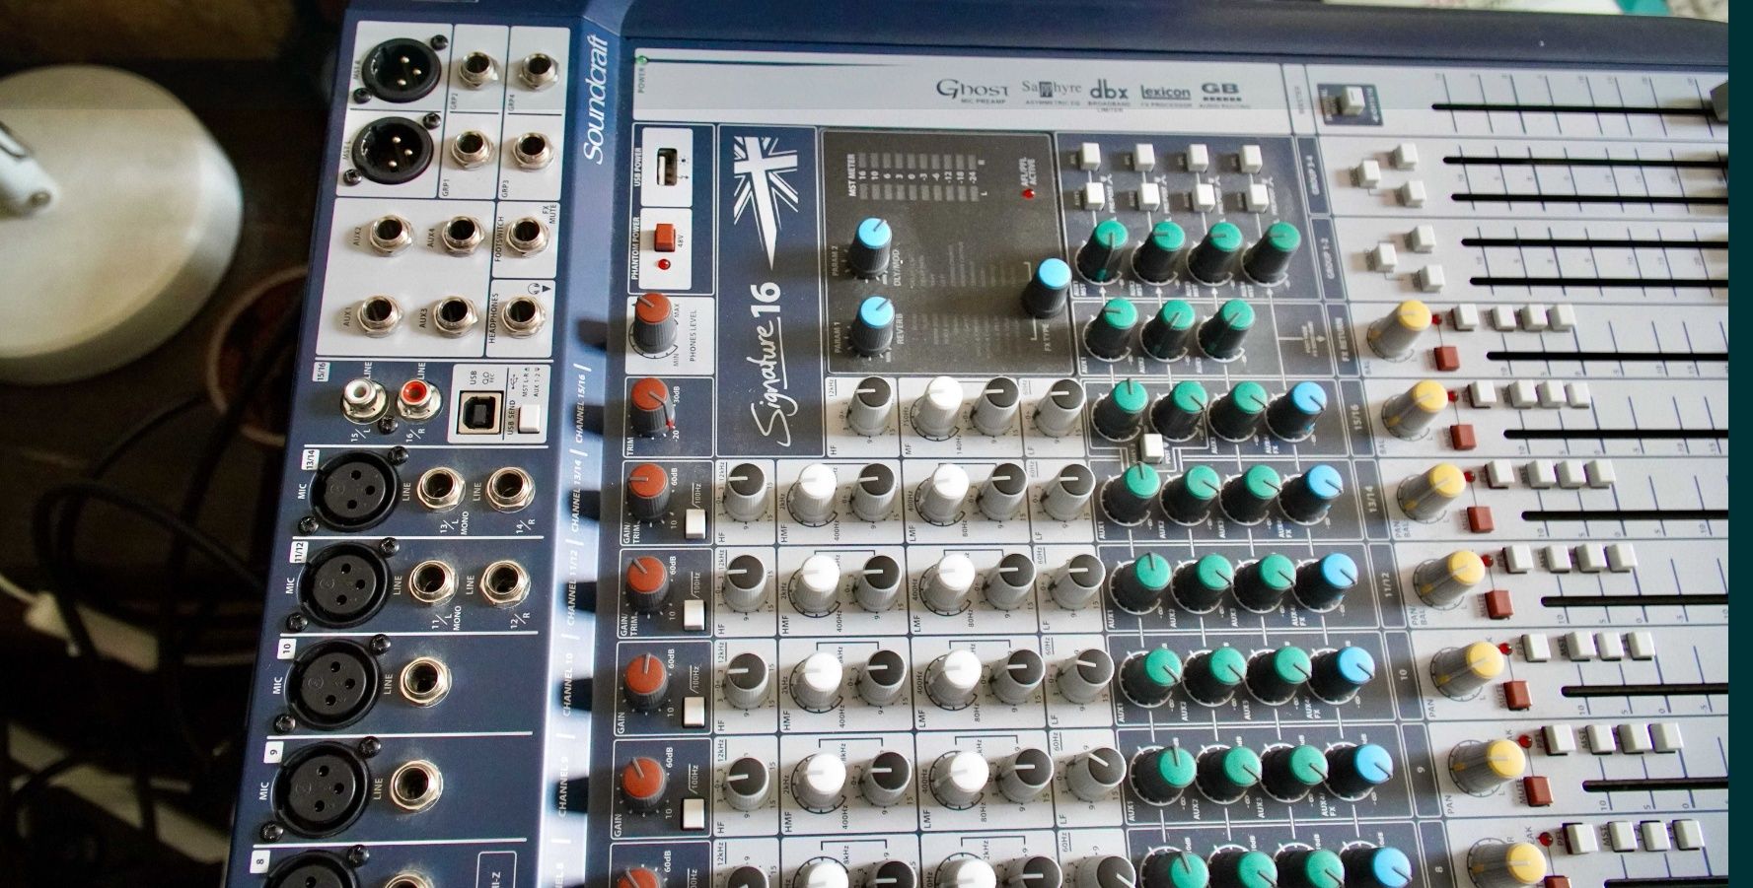Screen dimensions: 1753x888
Task: Click the HF EQ knob on Channel 15/16
Action: [871, 405]
